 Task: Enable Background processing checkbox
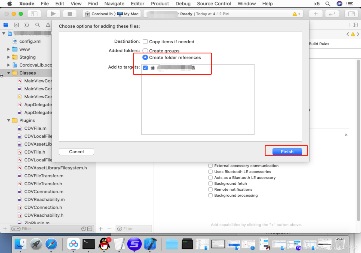(210, 195)
